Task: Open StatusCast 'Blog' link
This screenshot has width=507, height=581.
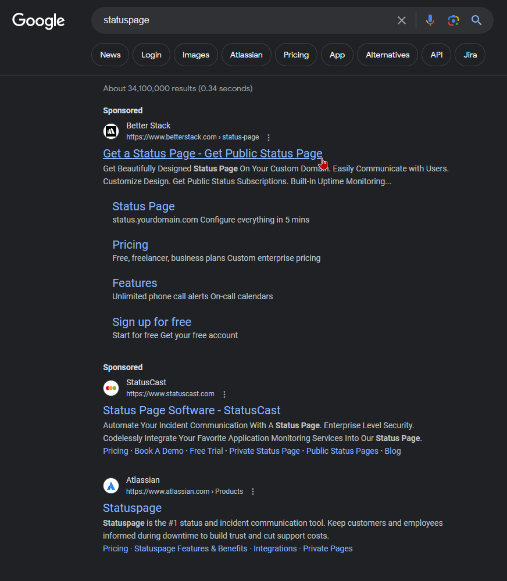Action: point(393,451)
